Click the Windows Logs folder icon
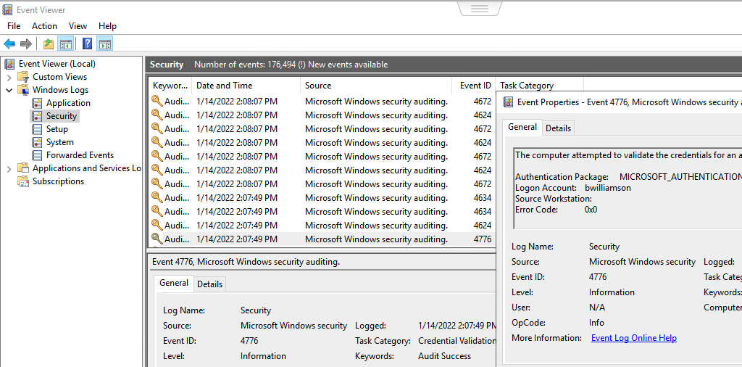 click(x=22, y=90)
